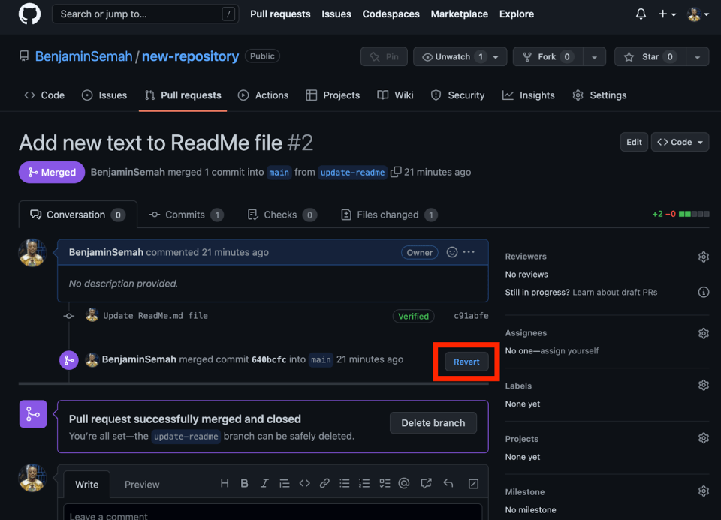Open the Security tab
Viewport: 721px width, 520px height.
coord(457,95)
